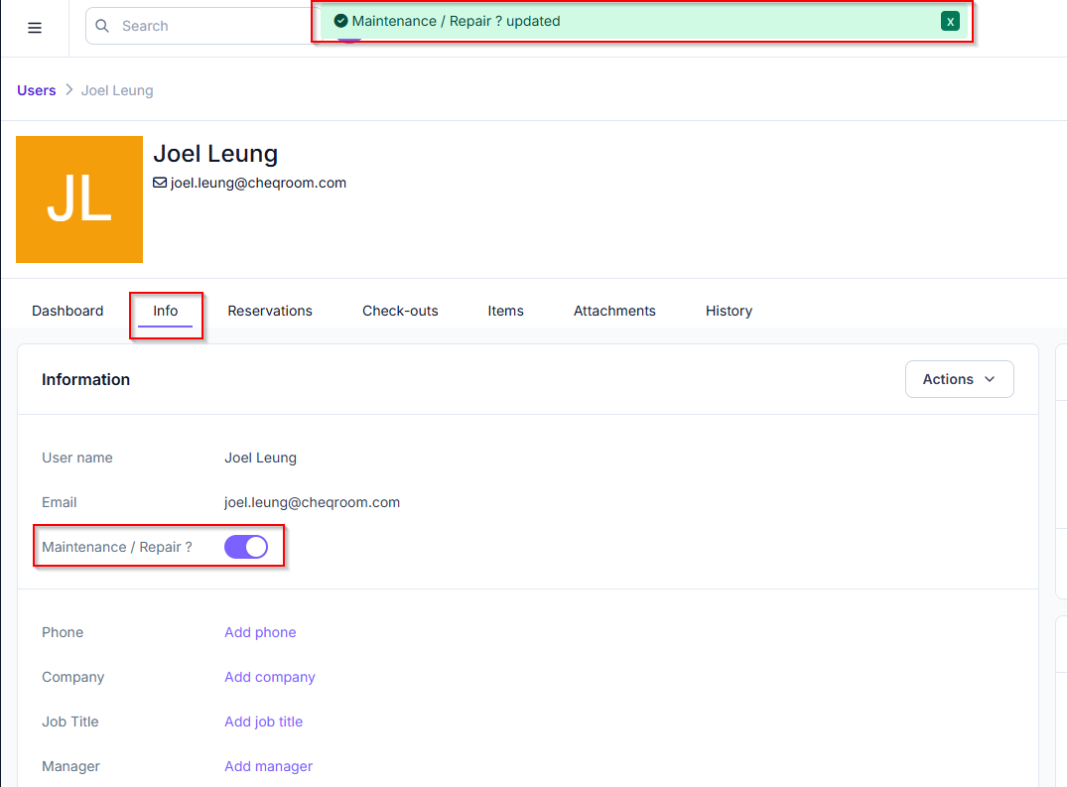
Task: Click the JL user avatar
Action: [x=79, y=199]
